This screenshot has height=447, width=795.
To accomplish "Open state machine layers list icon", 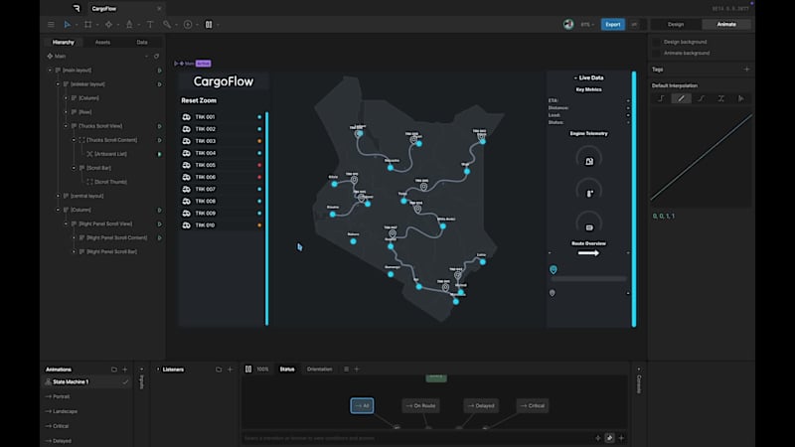I will [346, 369].
